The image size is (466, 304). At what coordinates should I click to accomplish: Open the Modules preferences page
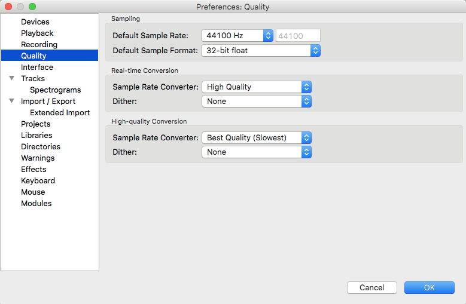tap(36, 203)
